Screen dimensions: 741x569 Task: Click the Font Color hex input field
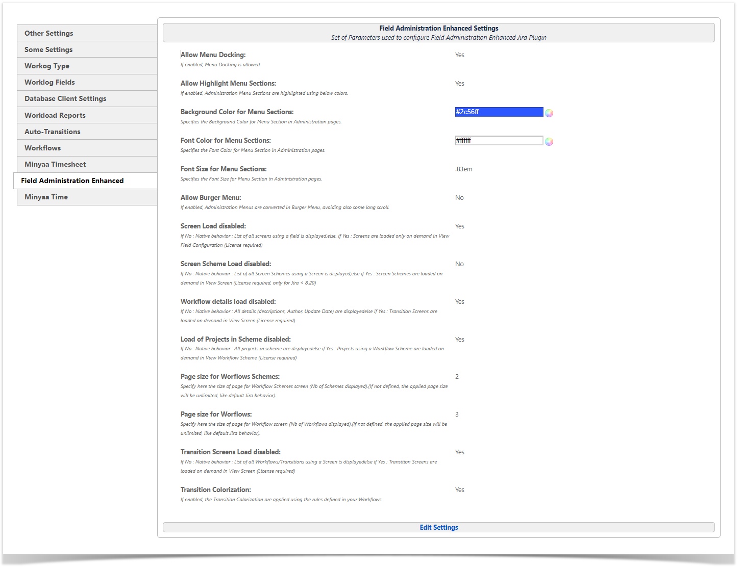click(499, 141)
